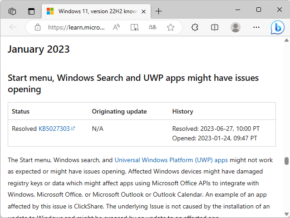
Task: Add this page to favorites
Action: coord(171,27)
